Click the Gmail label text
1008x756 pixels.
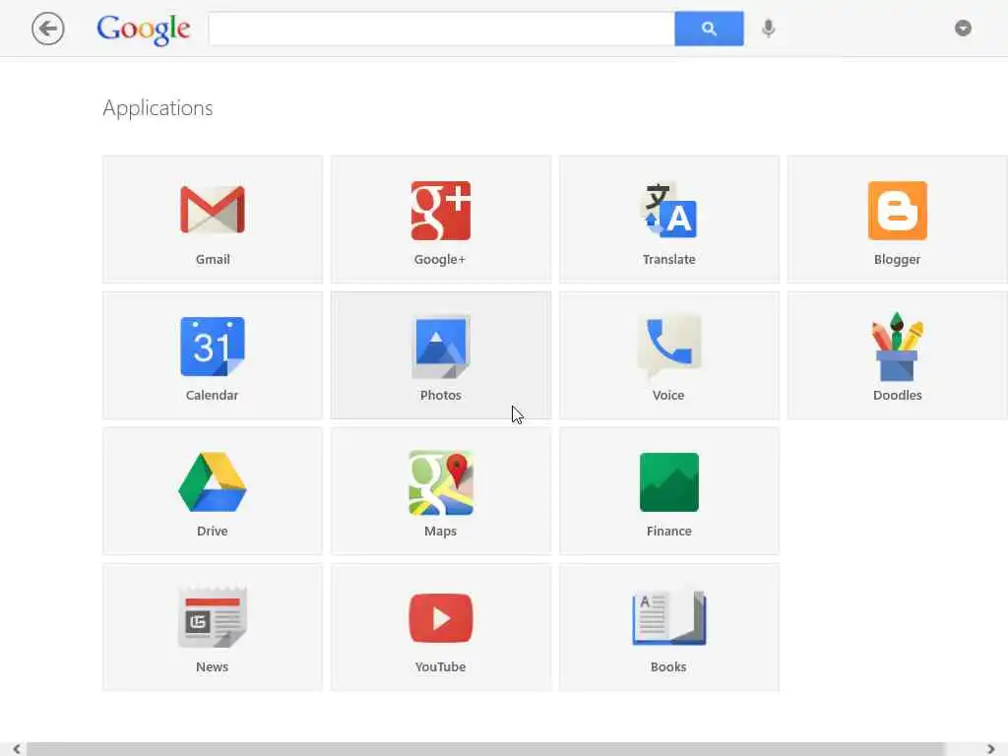(x=213, y=259)
